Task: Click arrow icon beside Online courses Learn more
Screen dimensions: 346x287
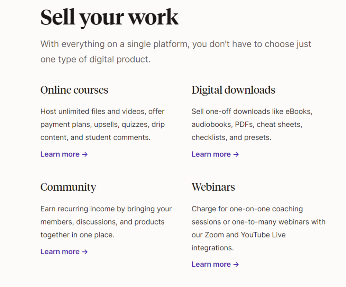Action: coord(85,154)
